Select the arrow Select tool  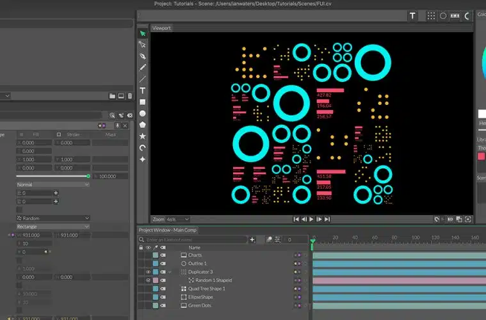[x=143, y=33]
